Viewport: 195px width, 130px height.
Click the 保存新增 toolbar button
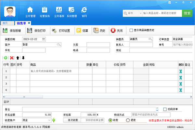13,31
